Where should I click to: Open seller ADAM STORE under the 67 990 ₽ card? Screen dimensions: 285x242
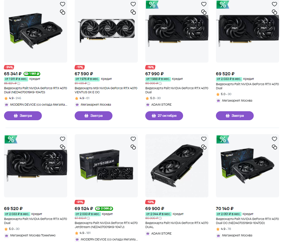[x=161, y=104]
